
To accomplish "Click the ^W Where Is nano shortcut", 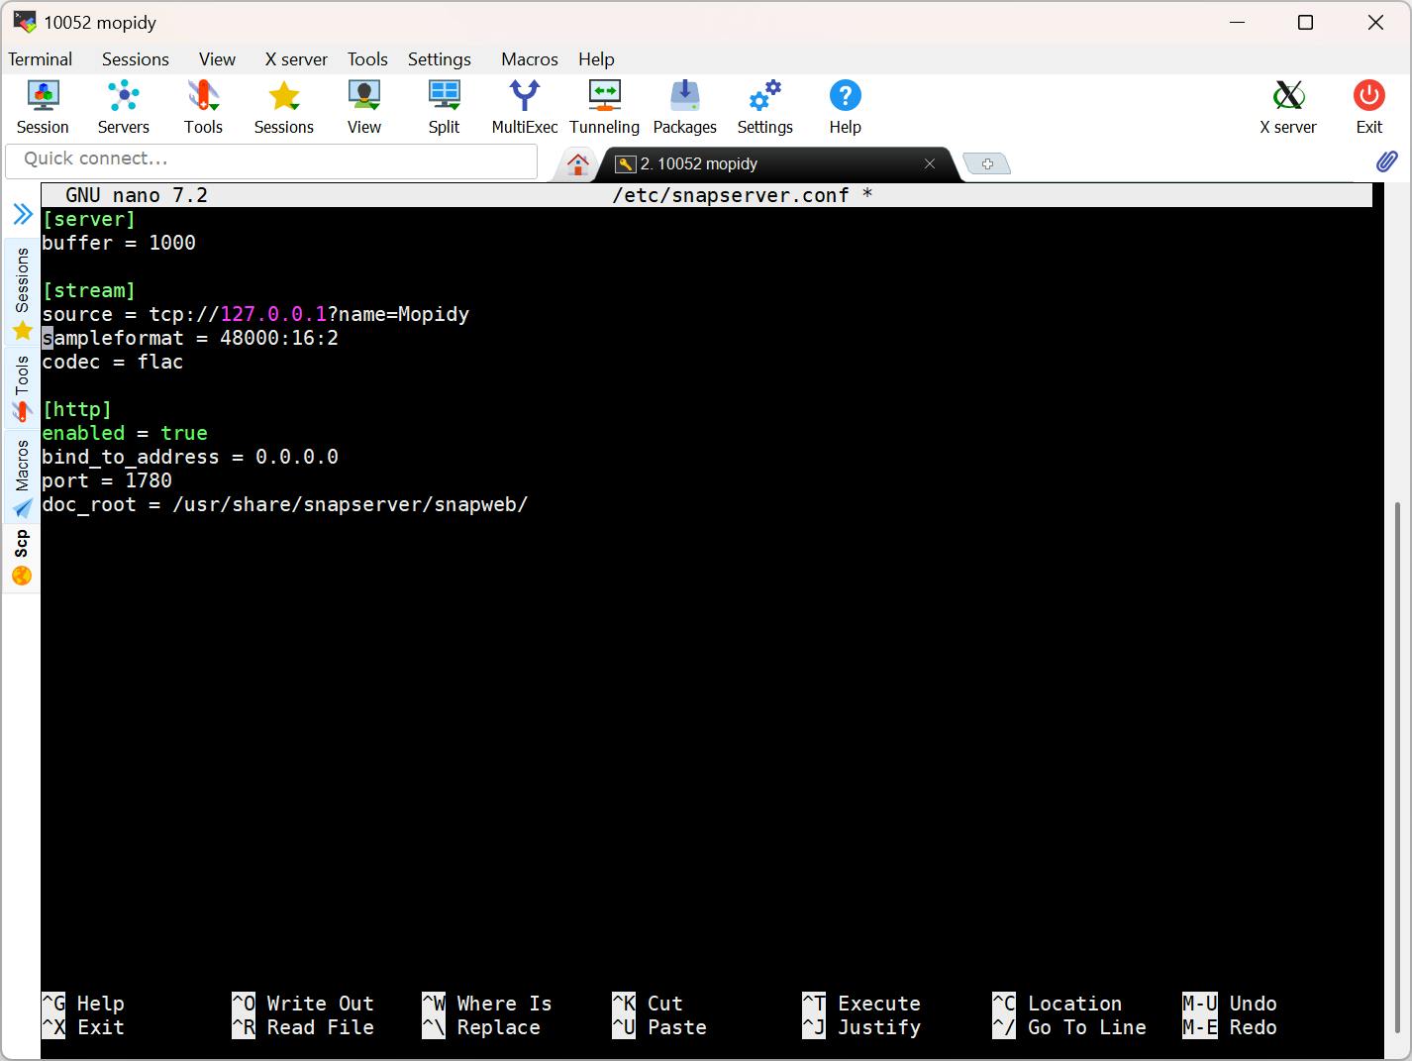I will click(487, 1004).
